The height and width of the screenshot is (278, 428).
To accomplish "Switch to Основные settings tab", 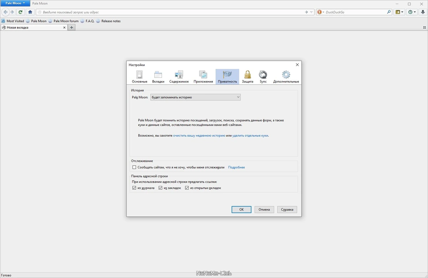I will click(x=139, y=77).
